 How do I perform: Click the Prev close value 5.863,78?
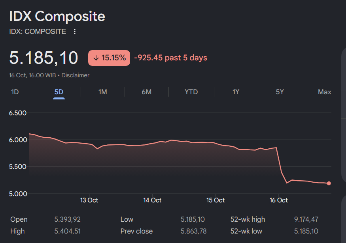click(193, 231)
